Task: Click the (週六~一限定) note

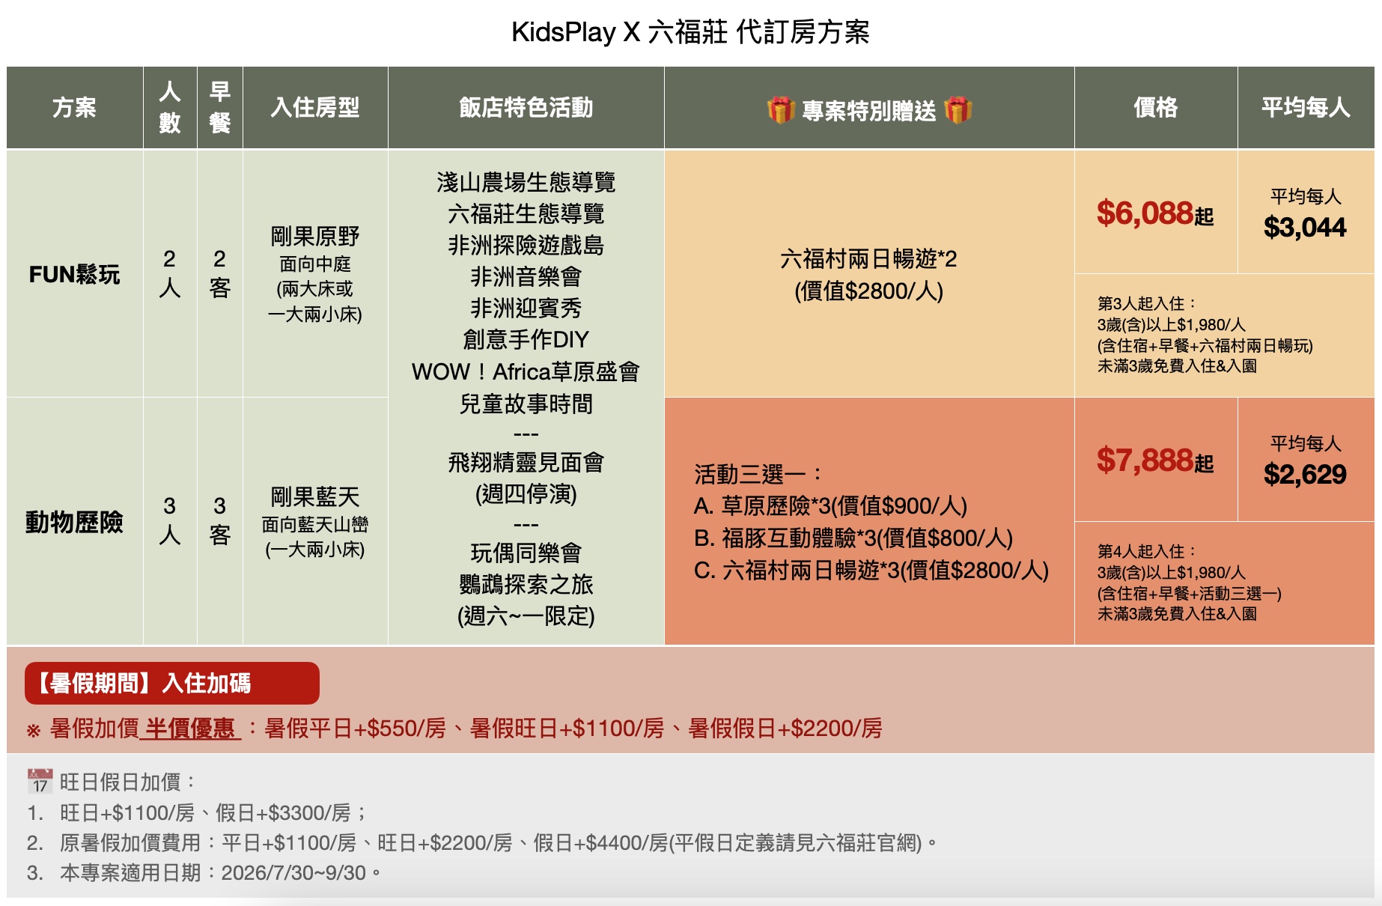Action: pyautogui.click(x=526, y=616)
